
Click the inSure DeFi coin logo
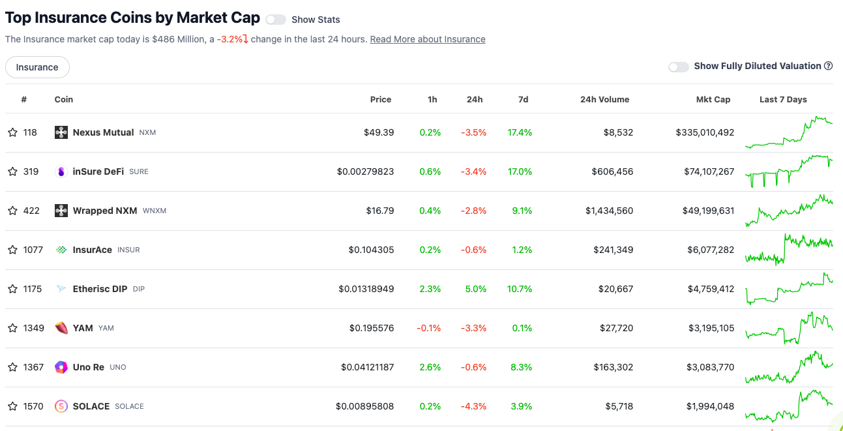click(61, 171)
